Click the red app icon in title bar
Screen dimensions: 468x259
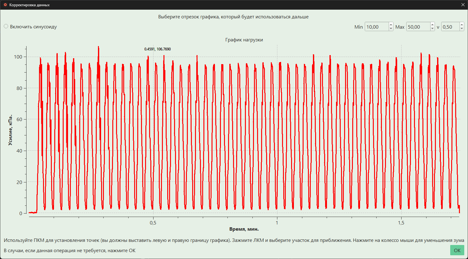[x=5, y=5]
